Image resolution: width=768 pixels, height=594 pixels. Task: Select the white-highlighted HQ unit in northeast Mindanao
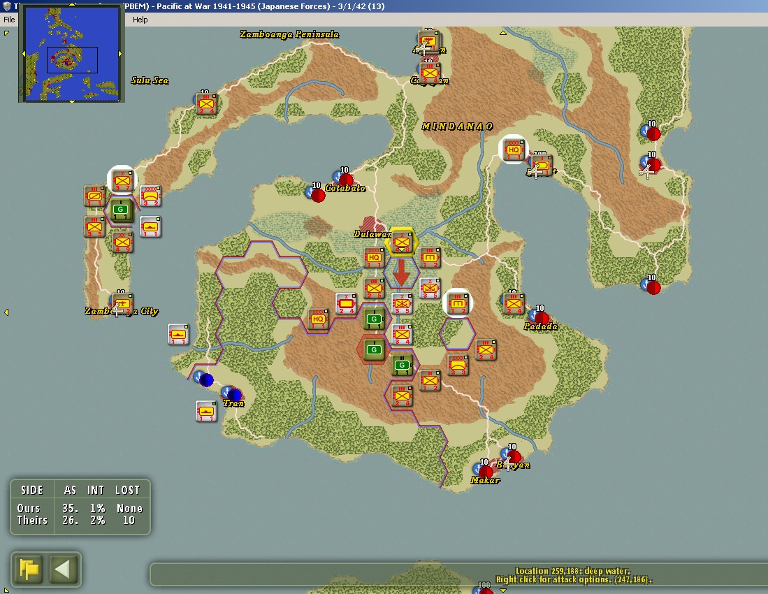(x=514, y=150)
